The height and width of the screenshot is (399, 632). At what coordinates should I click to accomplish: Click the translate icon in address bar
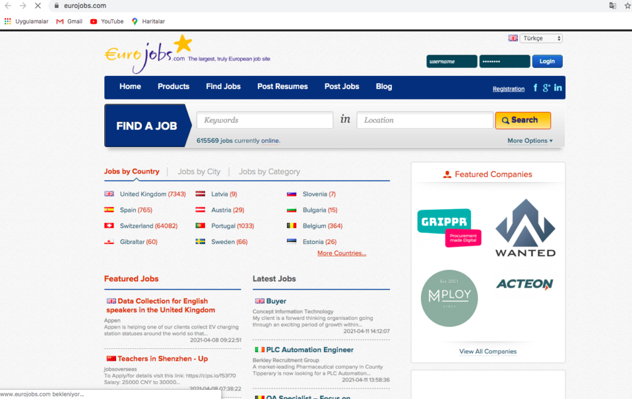(612, 6)
